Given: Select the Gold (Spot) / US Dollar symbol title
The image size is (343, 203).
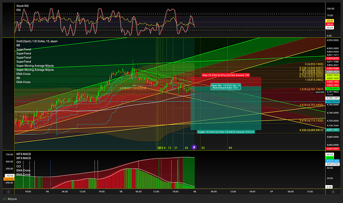Looking at the screenshot, I should (x=37, y=41).
